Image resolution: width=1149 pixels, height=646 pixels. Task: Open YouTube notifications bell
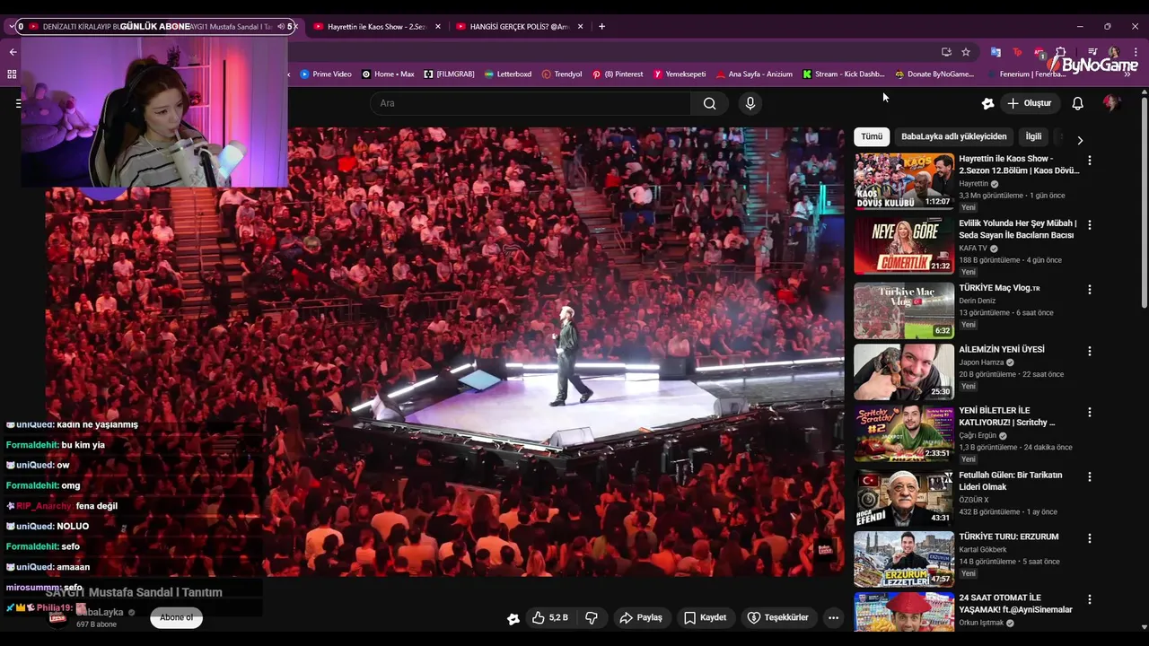click(1078, 103)
